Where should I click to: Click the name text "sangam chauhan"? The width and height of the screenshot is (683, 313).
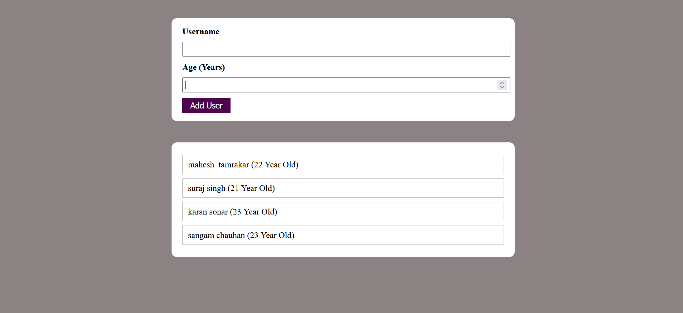coord(216,236)
